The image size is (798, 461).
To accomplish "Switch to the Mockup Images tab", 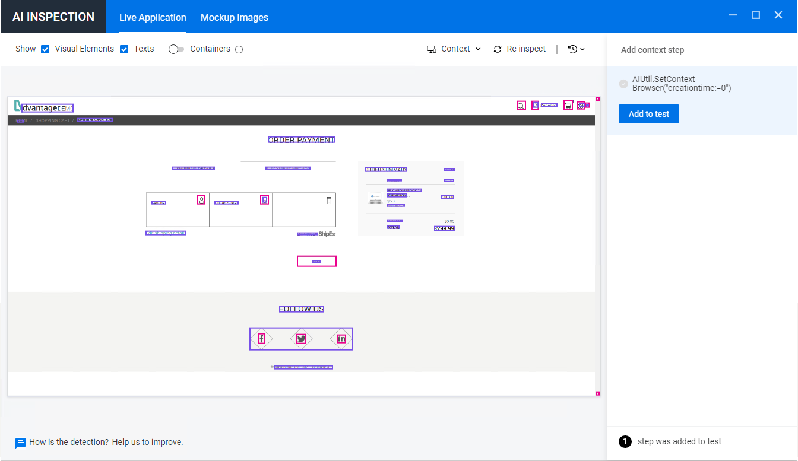I will pyautogui.click(x=235, y=17).
